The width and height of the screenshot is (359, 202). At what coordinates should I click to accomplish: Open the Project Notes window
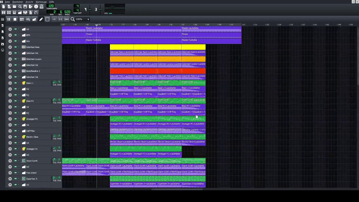[x=31, y=13]
